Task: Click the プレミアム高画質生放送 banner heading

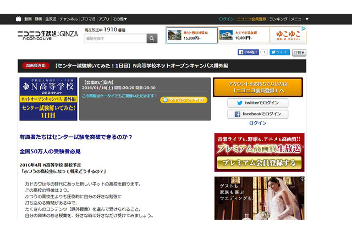Action: [259, 148]
